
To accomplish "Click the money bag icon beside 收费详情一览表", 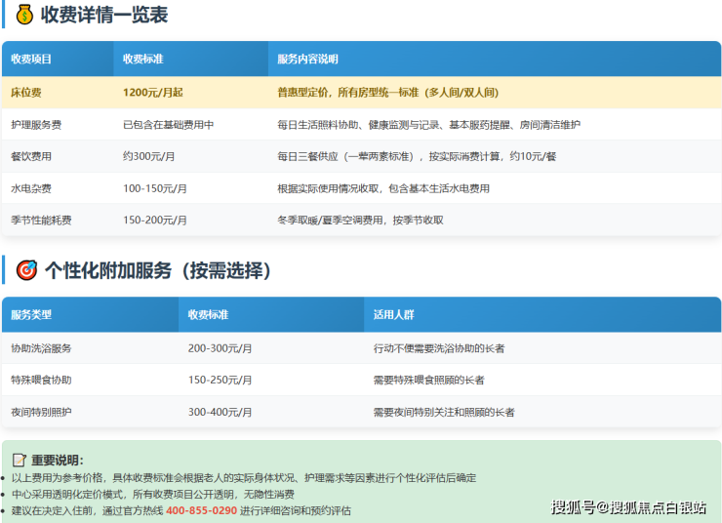I will [x=24, y=15].
